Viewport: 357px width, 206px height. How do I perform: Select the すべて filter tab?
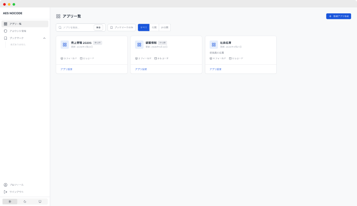click(144, 28)
